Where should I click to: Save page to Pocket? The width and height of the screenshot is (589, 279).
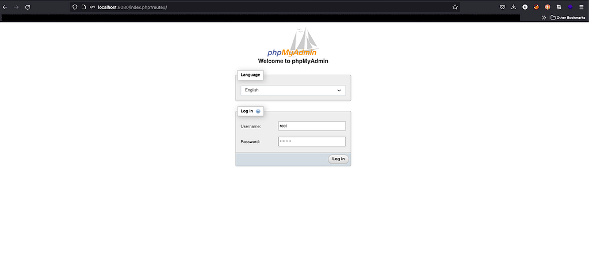point(502,7)
